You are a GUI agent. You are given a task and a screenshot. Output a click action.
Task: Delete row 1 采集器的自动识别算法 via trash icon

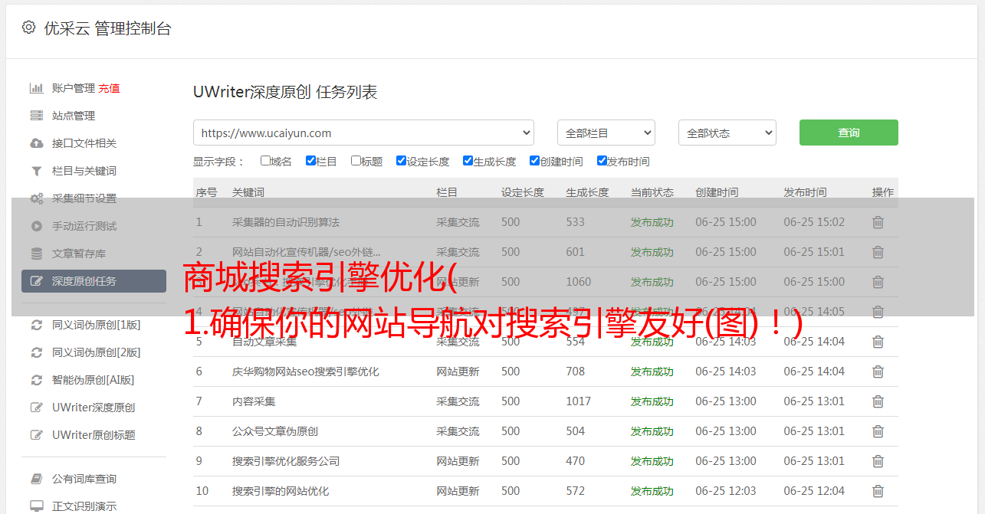pos(878,222)
